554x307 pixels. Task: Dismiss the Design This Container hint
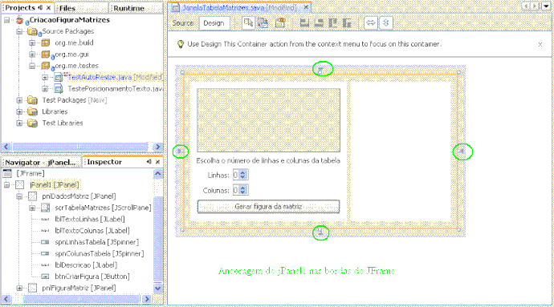tap(540, 44)
